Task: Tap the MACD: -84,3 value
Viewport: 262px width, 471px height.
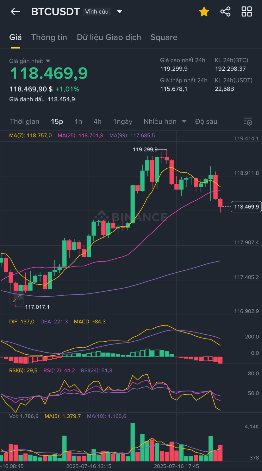Action: tap(90, 321)
